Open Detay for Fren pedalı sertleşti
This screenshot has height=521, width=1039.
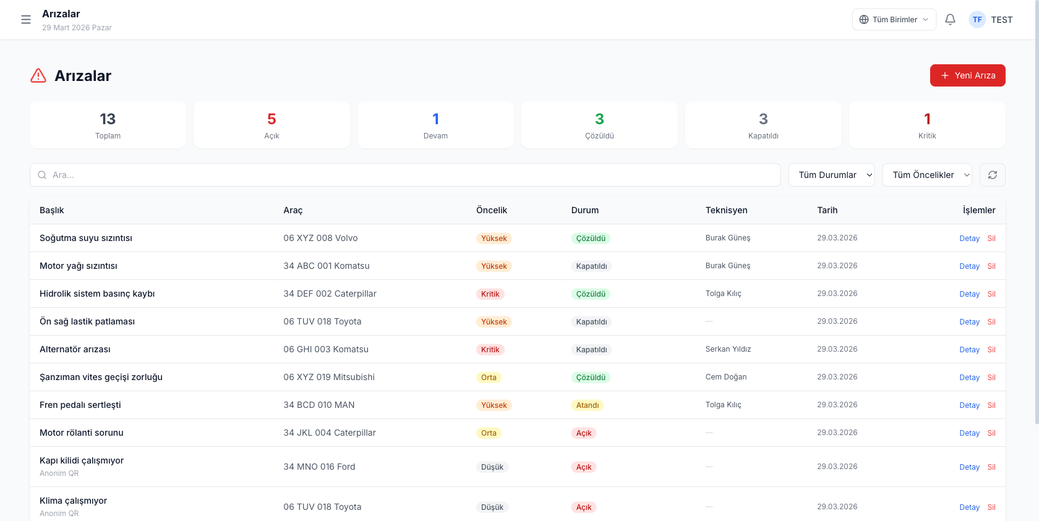pos(969,405)
